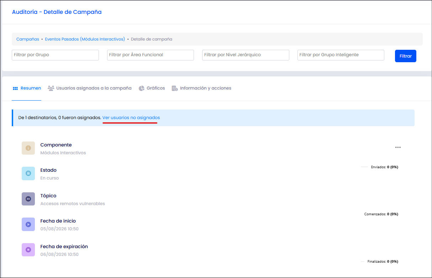Click the 06/08/2026 10:50 expiration date
The image size is (432, 278).
(59, 255)
